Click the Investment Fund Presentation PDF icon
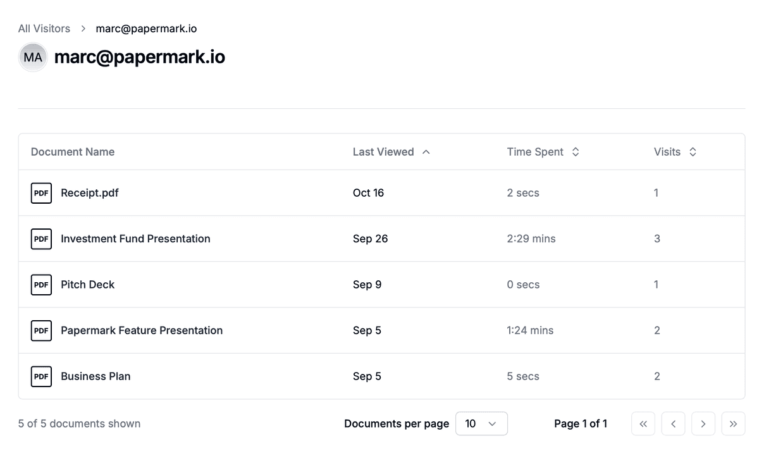 point(41,239)
